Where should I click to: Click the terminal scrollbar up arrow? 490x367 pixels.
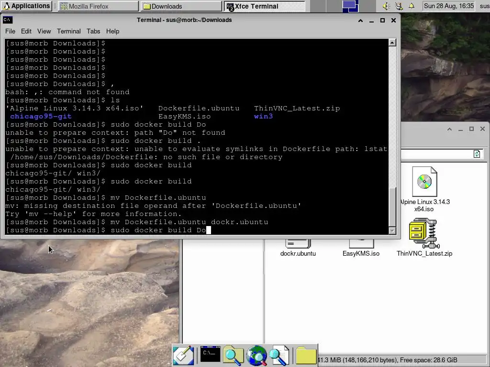(392, 43)
